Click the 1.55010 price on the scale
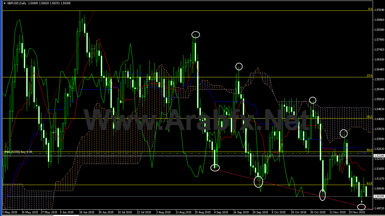The height and width of the screenshot is (216, 385). [379, 99]
